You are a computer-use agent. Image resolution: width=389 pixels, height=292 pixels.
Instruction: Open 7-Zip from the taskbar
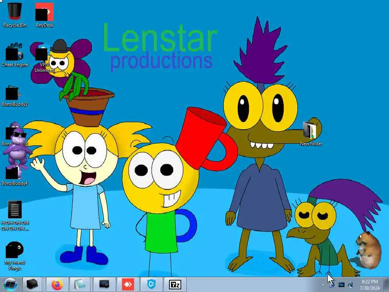pyautogui.click(x=175, y=284)
